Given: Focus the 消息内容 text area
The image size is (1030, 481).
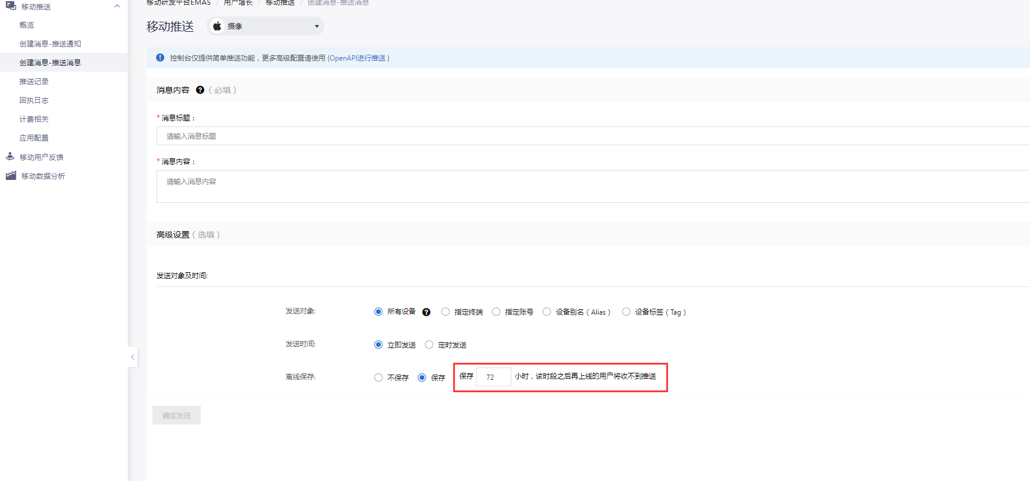Looking at the screenshot, I should 593,186.
